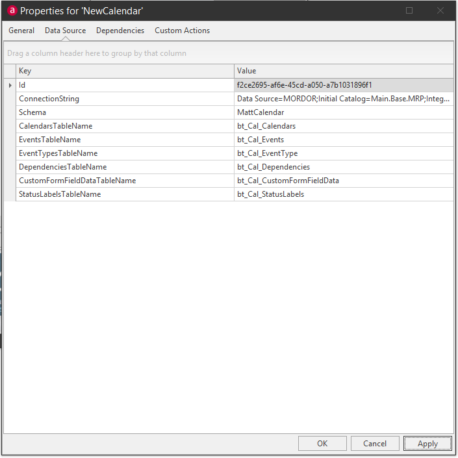Click the MattCalendar value cell
The width and height of the screenshot is (458, 458).
tap(344, 112)
